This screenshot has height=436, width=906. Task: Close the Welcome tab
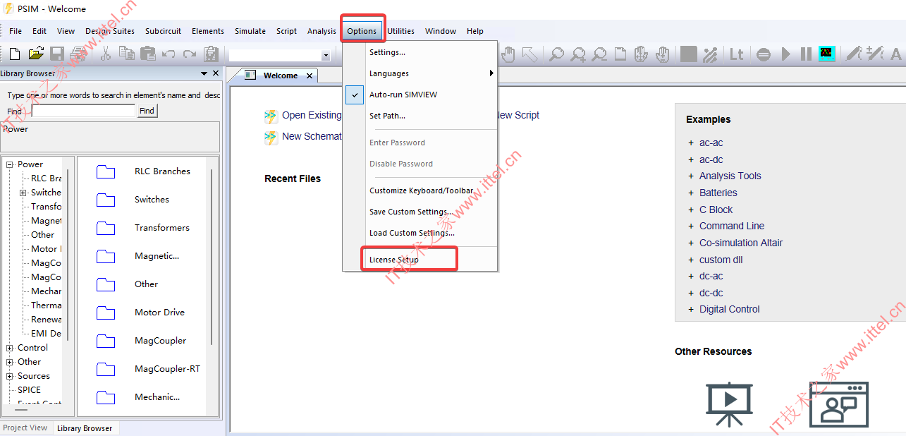[310, 75]
